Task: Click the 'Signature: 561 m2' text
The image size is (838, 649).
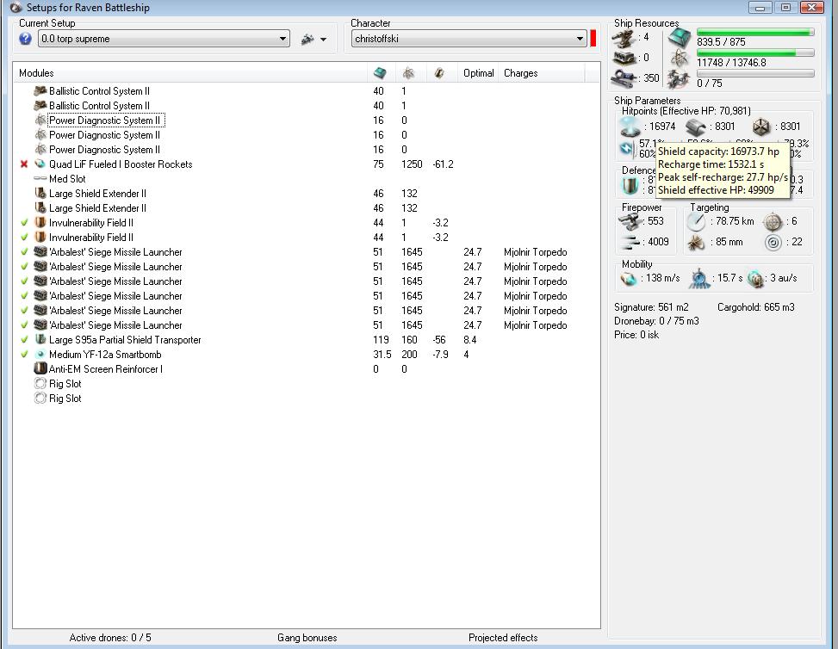Action: pos(651,307)
